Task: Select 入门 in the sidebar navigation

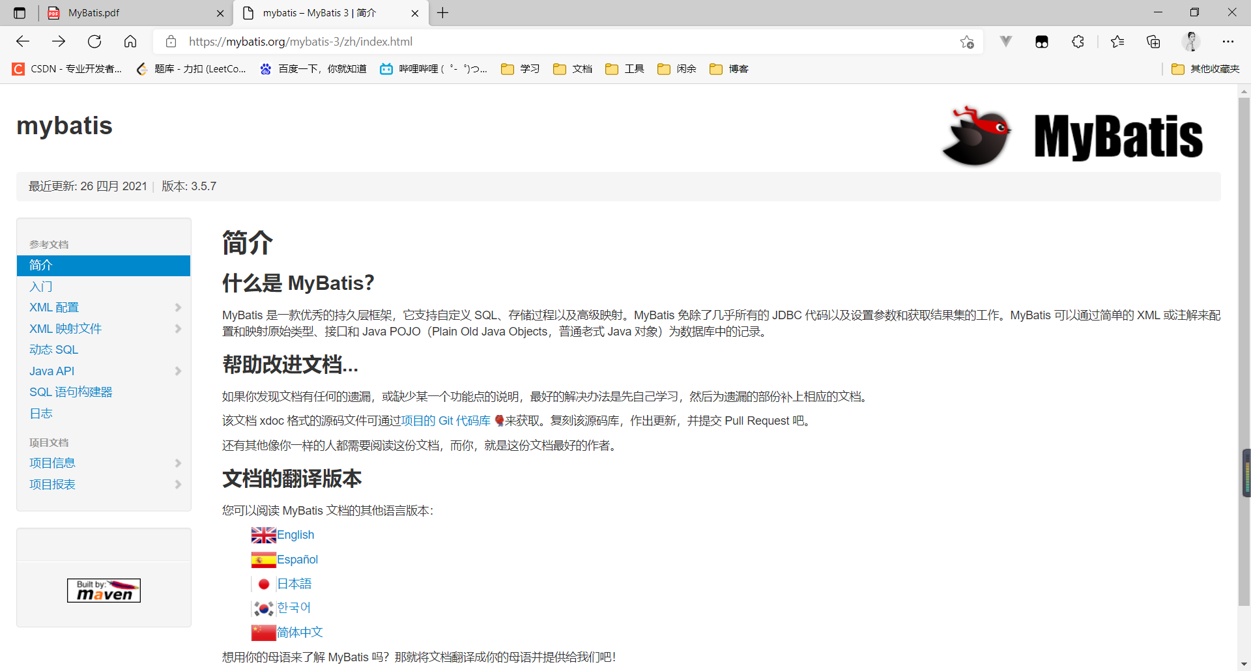Action: 41,286
